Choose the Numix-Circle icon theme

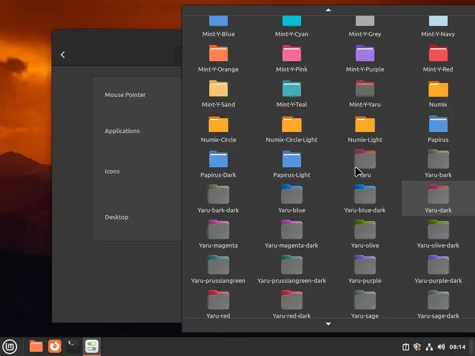pos(218,128)
